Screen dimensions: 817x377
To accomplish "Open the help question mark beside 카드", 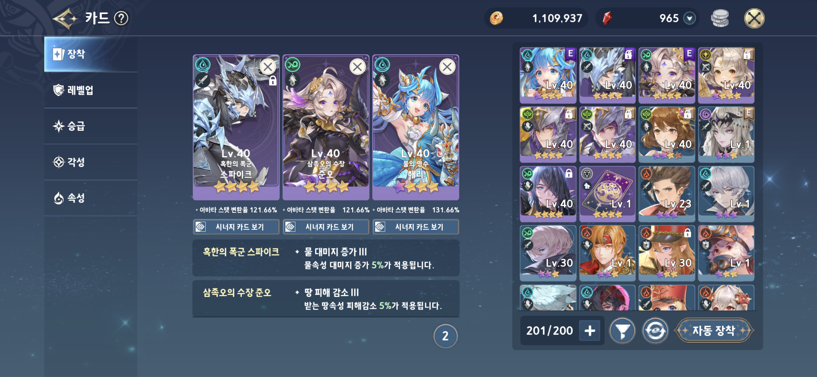I will 121,18.
